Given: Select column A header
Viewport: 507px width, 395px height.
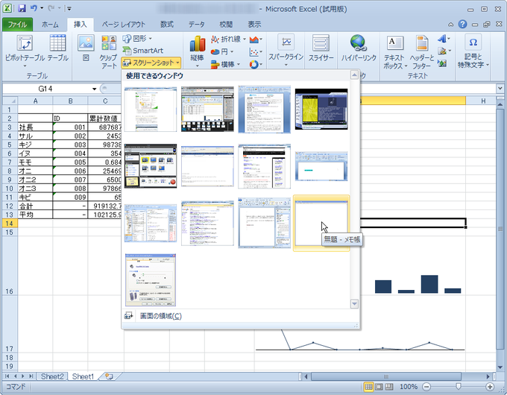Looking at the screenshot, I should [35, 101].
